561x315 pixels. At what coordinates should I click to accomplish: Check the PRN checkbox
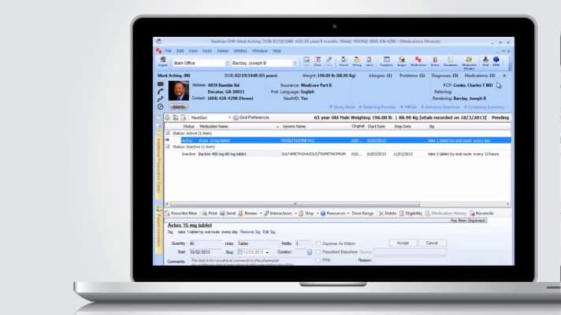pos(318,260)
